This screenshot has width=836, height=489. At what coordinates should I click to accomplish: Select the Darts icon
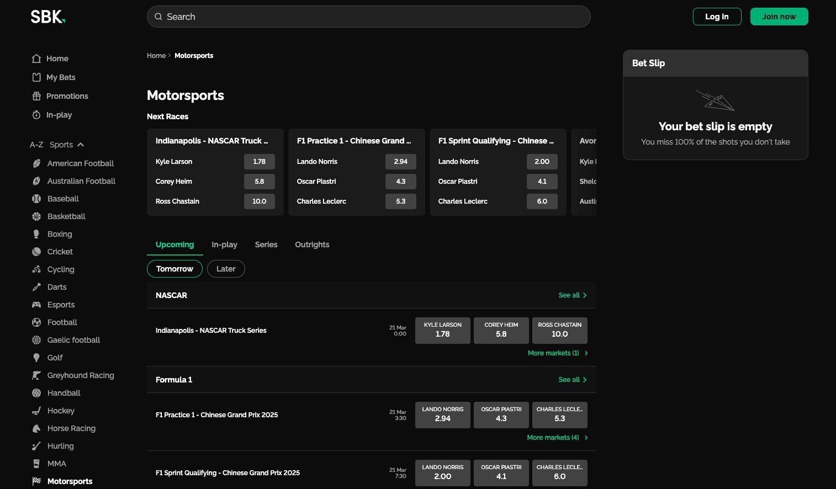[x=36, y=287]
